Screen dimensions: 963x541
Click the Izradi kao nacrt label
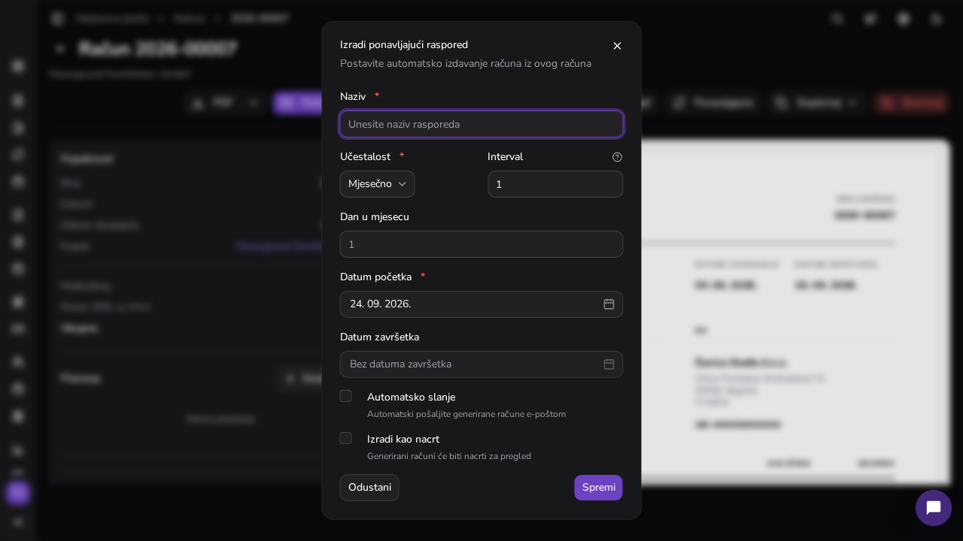403,440
